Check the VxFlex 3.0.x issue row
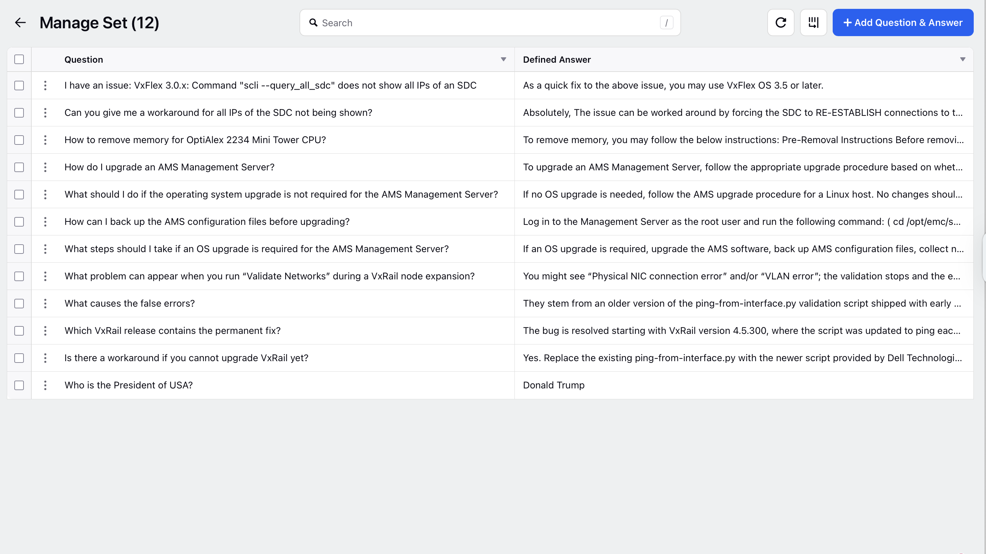Viewport: 986px width, 554px height. (19, 86)
